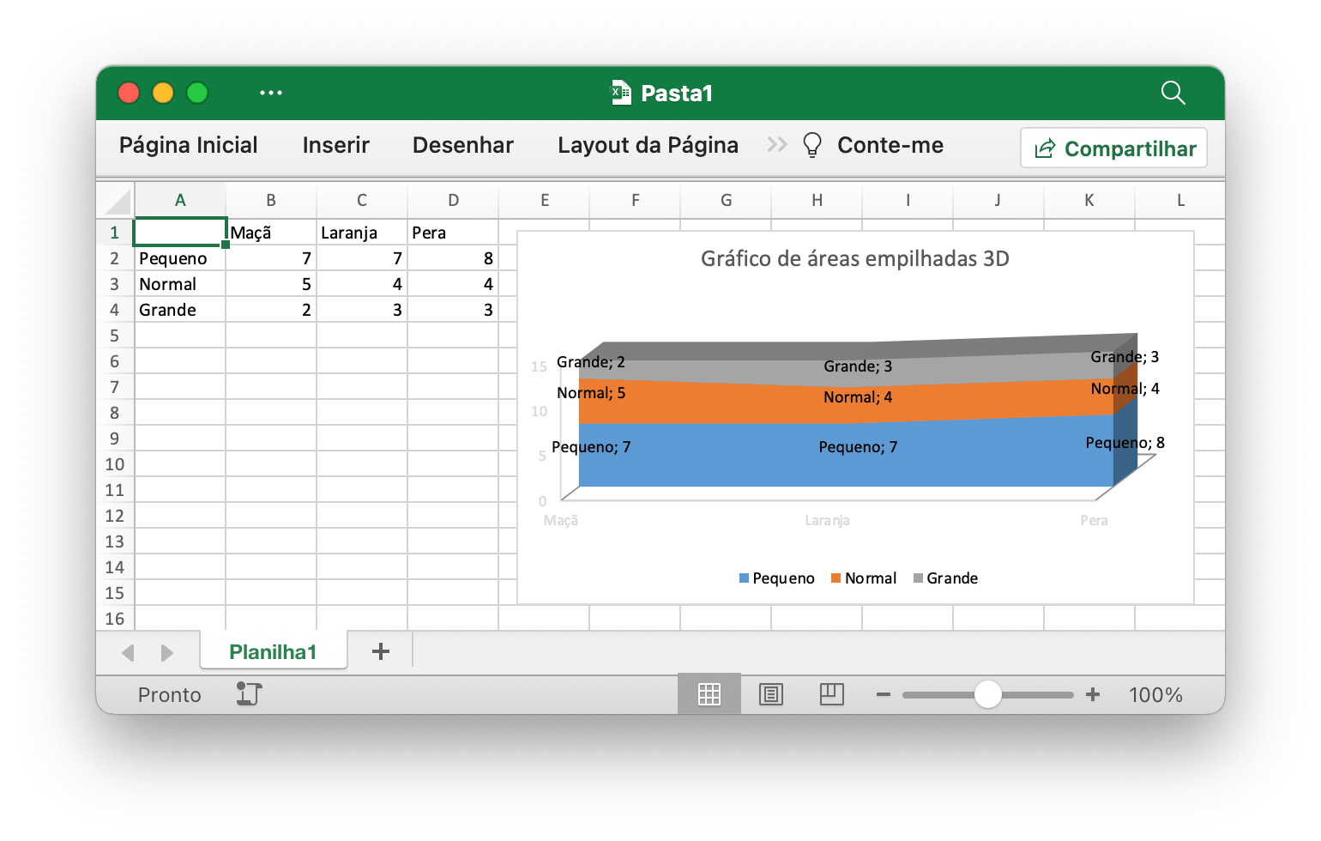Select column B header

click(271, 200)
